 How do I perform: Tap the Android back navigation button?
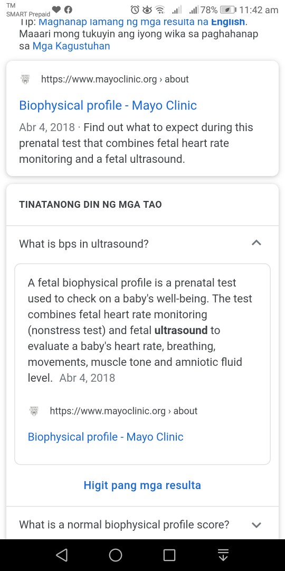pyautogui.click(x=62, y=555)
